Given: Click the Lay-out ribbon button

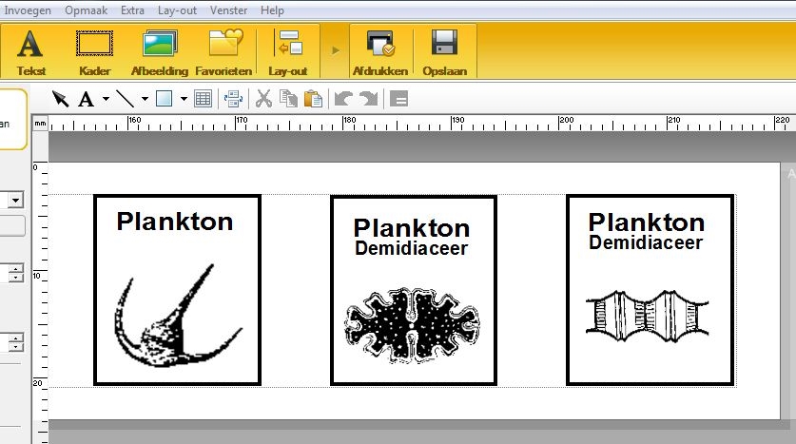Looking at the screenshot, I should (x=288, y=52).
